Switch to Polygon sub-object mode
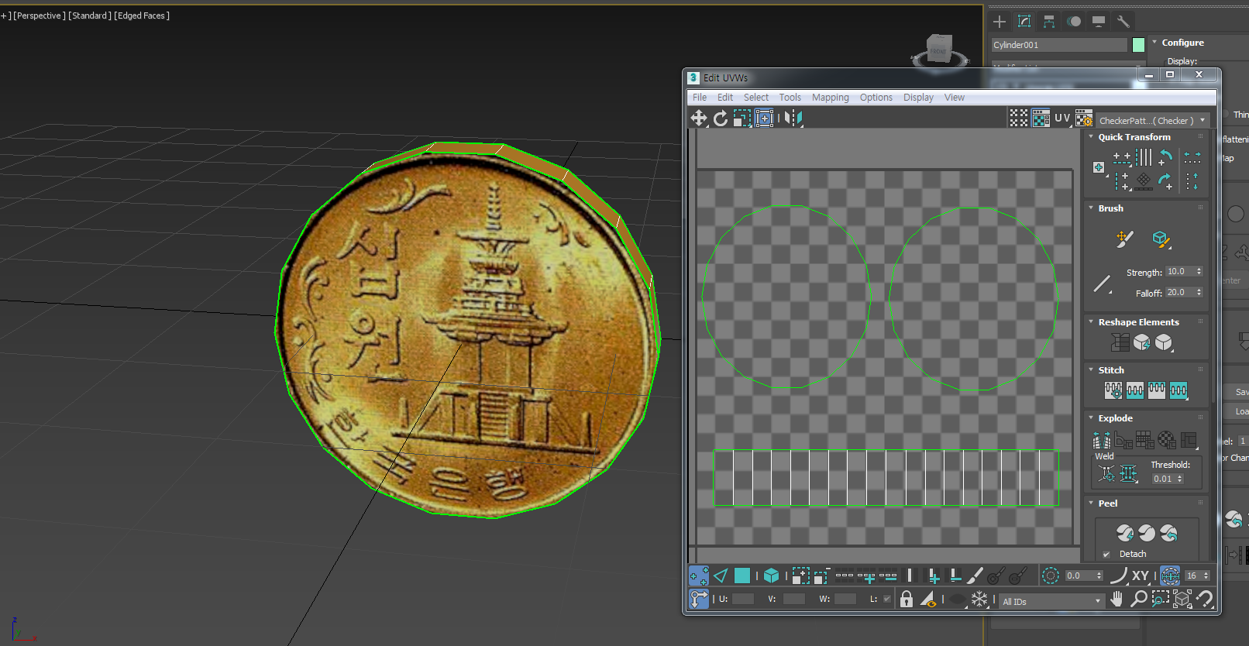The image size is (1249, 646). tap(742, 576)
